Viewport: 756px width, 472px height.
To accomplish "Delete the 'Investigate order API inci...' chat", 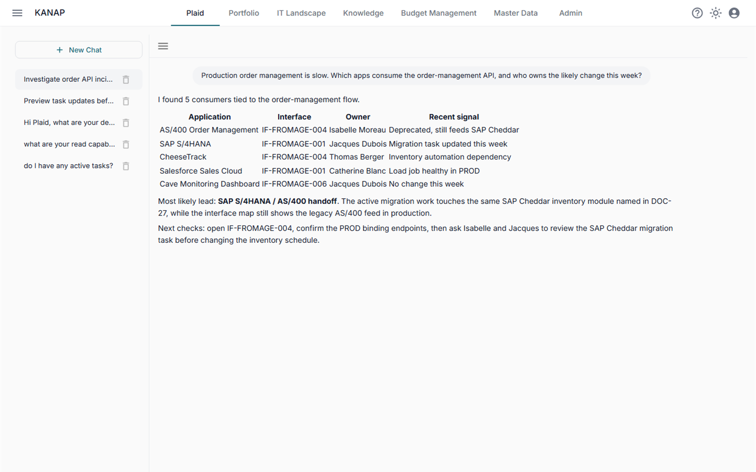I will pyautogui.click(x=126, y=80).
